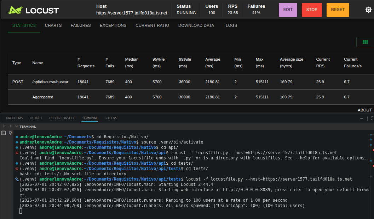Click the 2180.81 average in Aggregated row
The width and height of the screenshot is (374, 219).
[x=212, y=97]
